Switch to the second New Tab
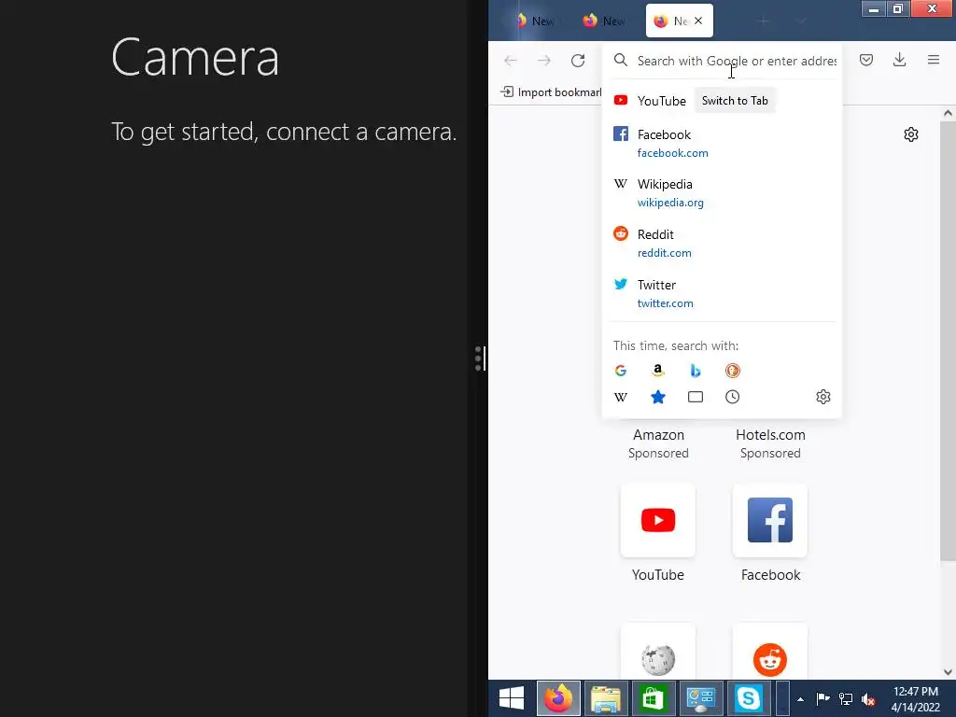Screen dimensions: 956x717 click(x=604, y=21)
